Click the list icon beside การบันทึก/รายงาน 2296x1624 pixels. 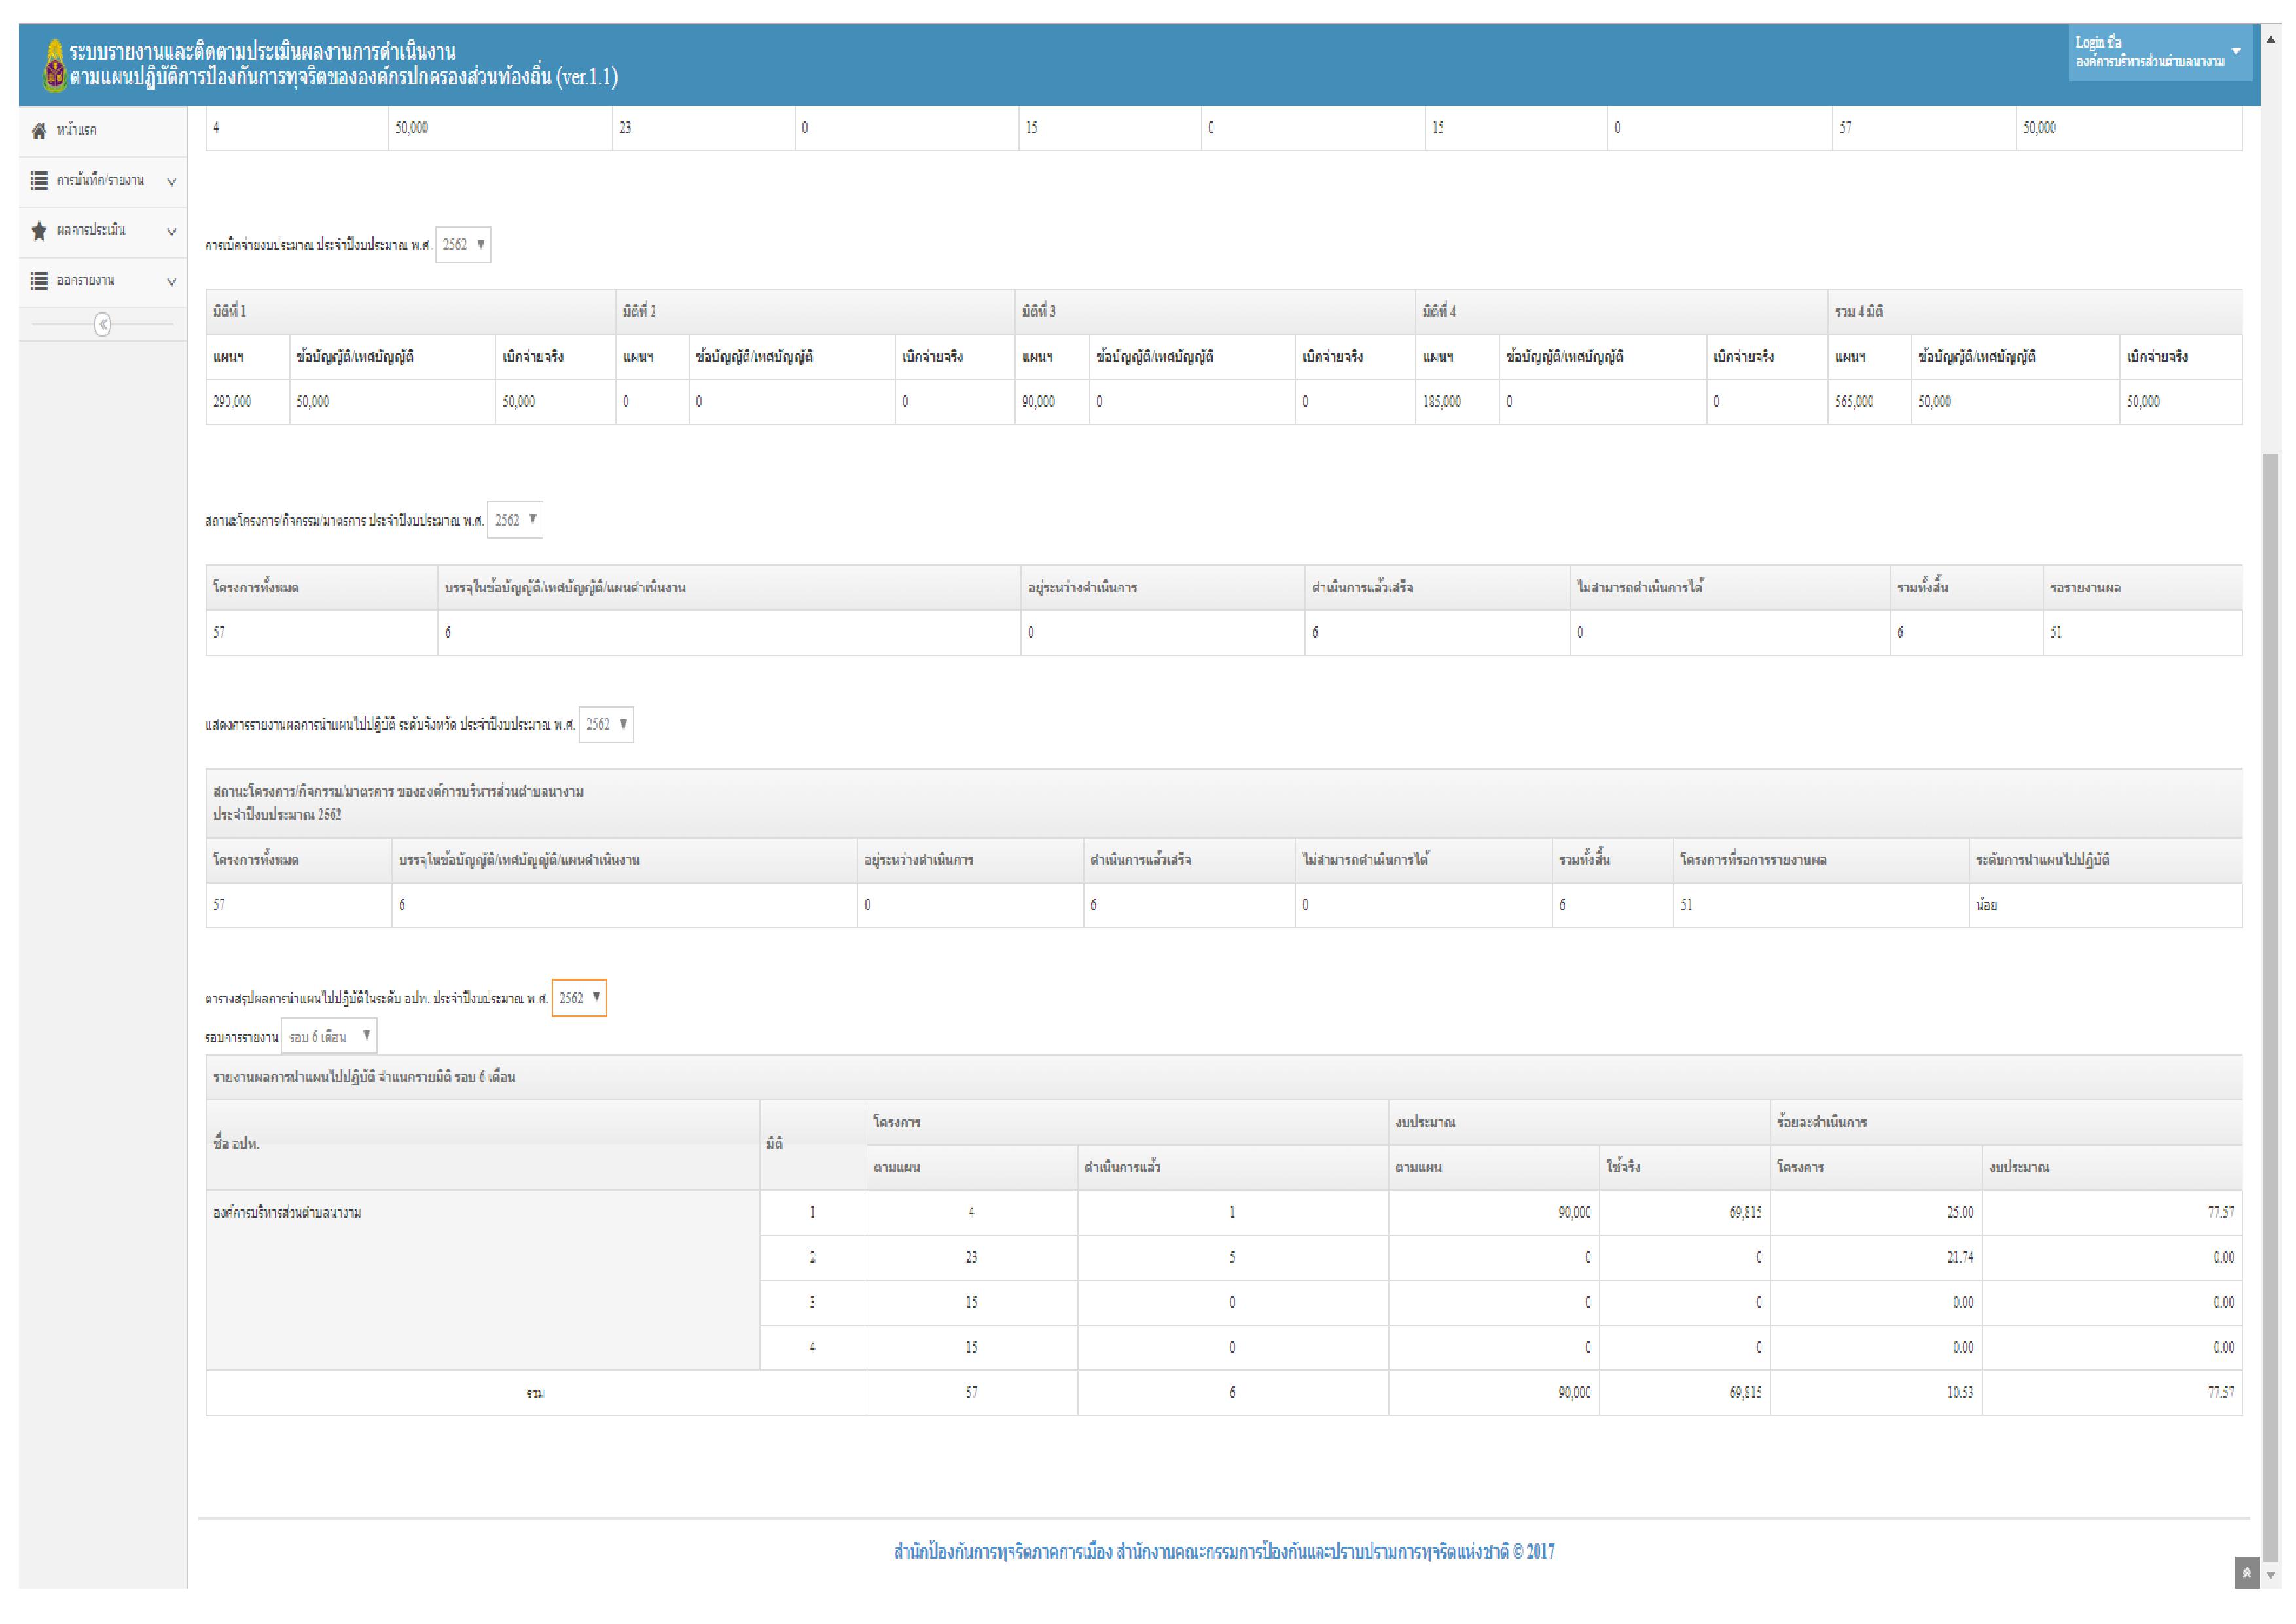pyautogui.click(x=39, y=181)
